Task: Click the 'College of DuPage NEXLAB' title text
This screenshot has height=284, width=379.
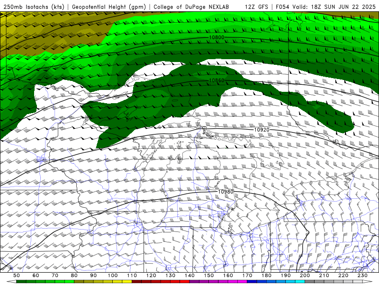Action: coord(191,7)
